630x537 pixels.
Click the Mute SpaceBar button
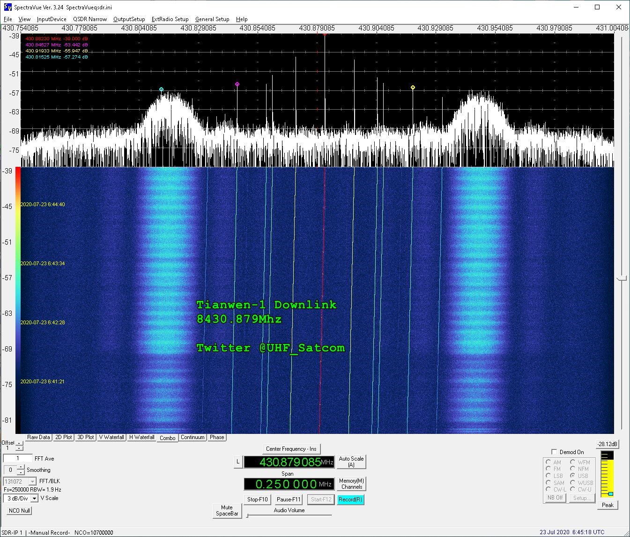pos(227,510)
